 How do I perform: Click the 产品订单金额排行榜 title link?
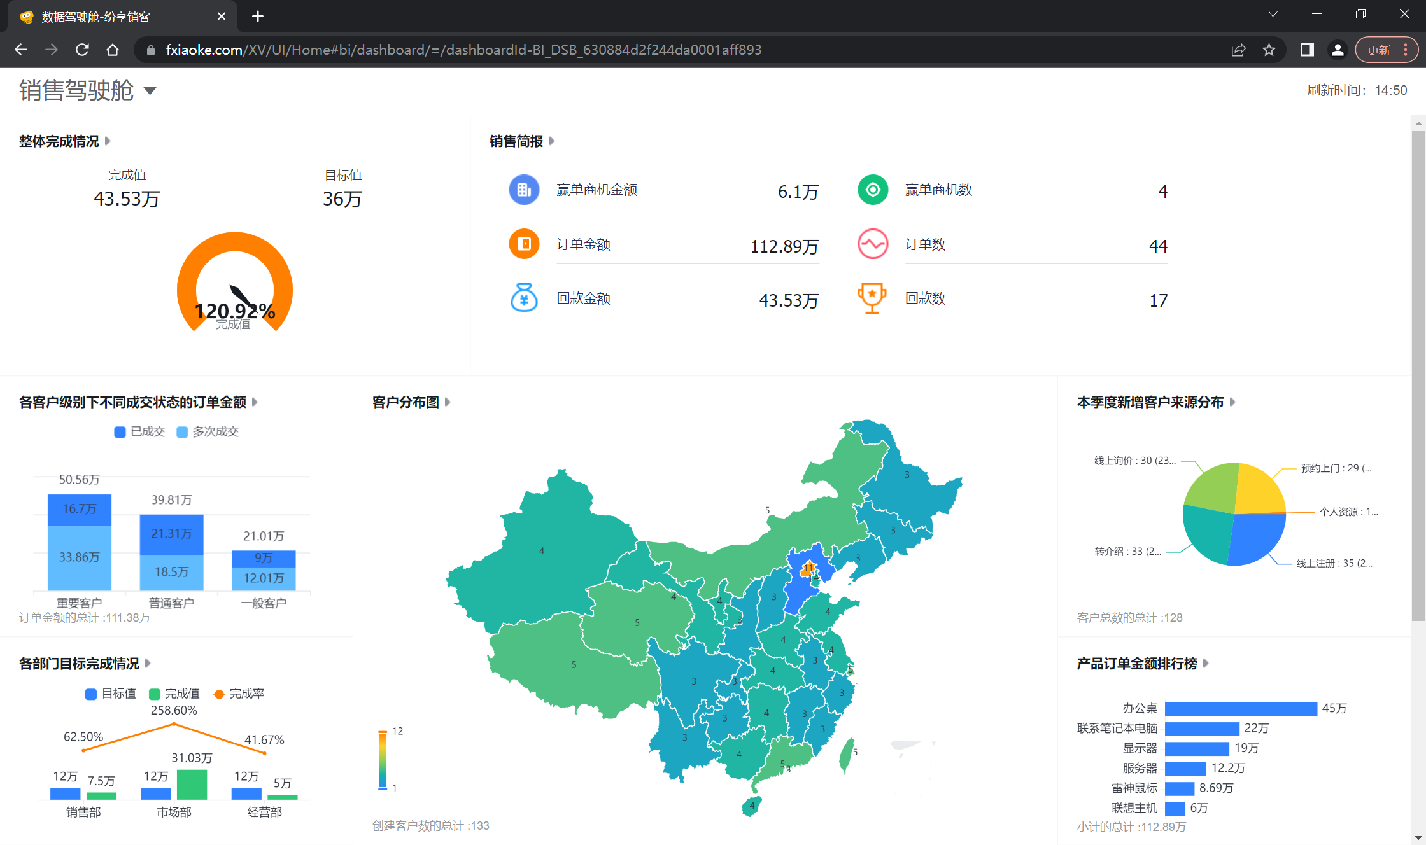pyautogui.click(x=1137, y=664)
